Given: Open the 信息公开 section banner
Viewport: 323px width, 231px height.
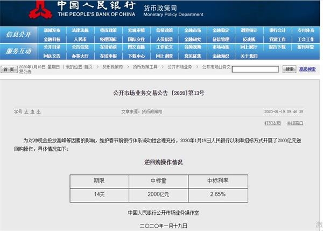Looking at the screenshot, I should click(x=19, y=34).
